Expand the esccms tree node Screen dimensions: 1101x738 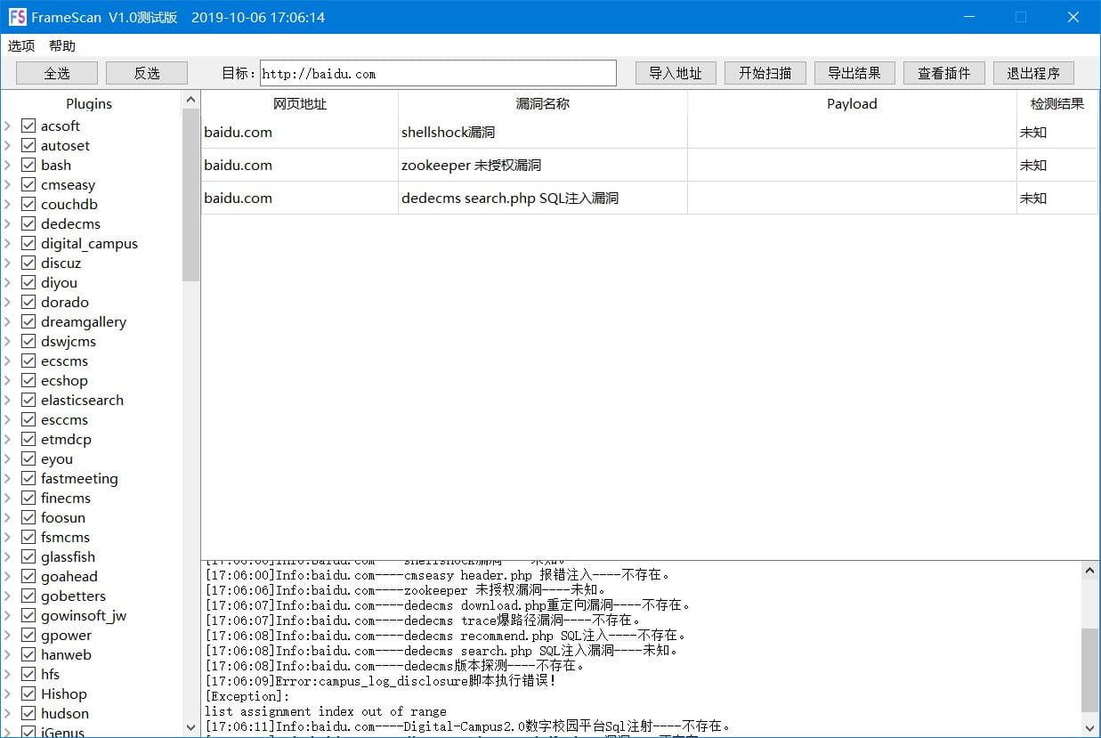8,419
